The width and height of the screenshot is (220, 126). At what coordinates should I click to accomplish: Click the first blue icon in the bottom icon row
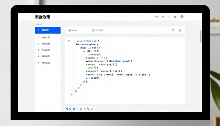(x=67, y=109)
